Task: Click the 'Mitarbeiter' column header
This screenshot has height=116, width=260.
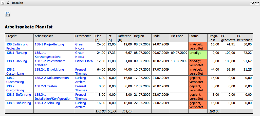Action: (x=84, y=38)
